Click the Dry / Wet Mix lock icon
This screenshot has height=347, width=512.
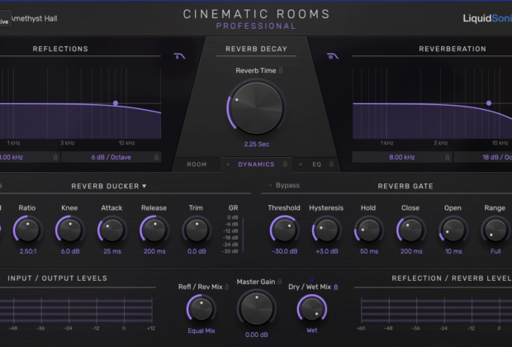click(335, 287)
